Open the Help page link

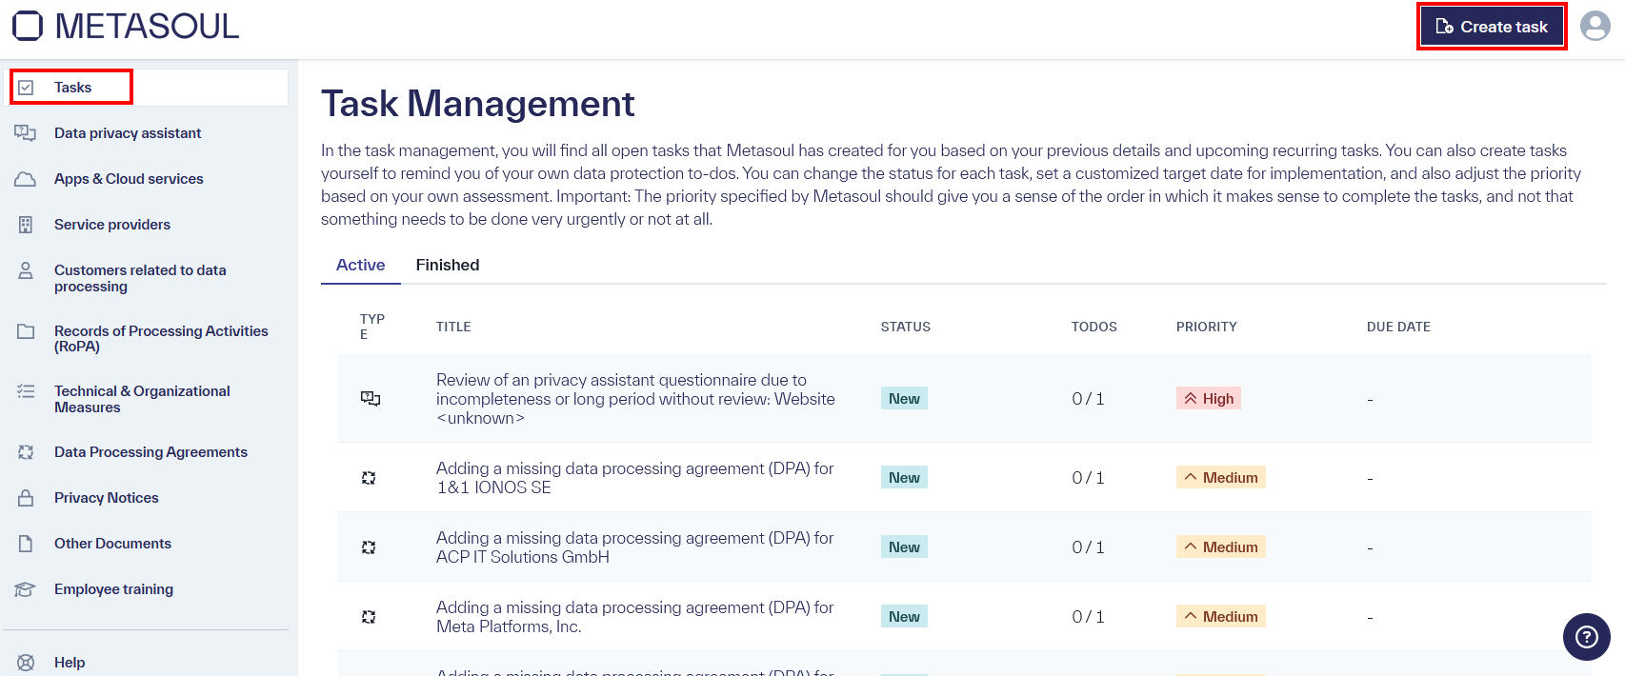pos(70,663)
